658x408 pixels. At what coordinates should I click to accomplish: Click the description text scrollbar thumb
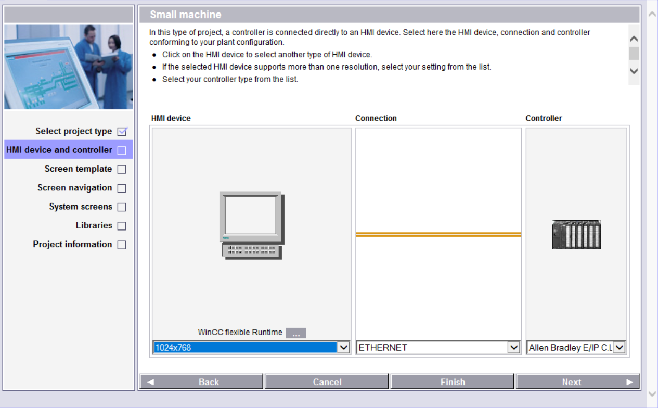[x=634, y=54]
